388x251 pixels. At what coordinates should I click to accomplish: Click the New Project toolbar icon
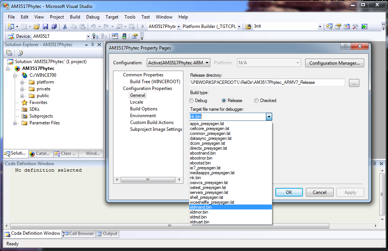tap(11, 26)
